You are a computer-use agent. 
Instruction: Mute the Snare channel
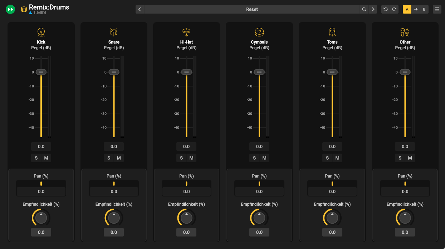pyautogui.click(x=119, y=158)
